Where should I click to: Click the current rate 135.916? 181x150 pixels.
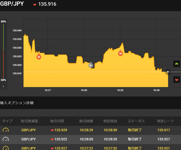tap(47, 4)
